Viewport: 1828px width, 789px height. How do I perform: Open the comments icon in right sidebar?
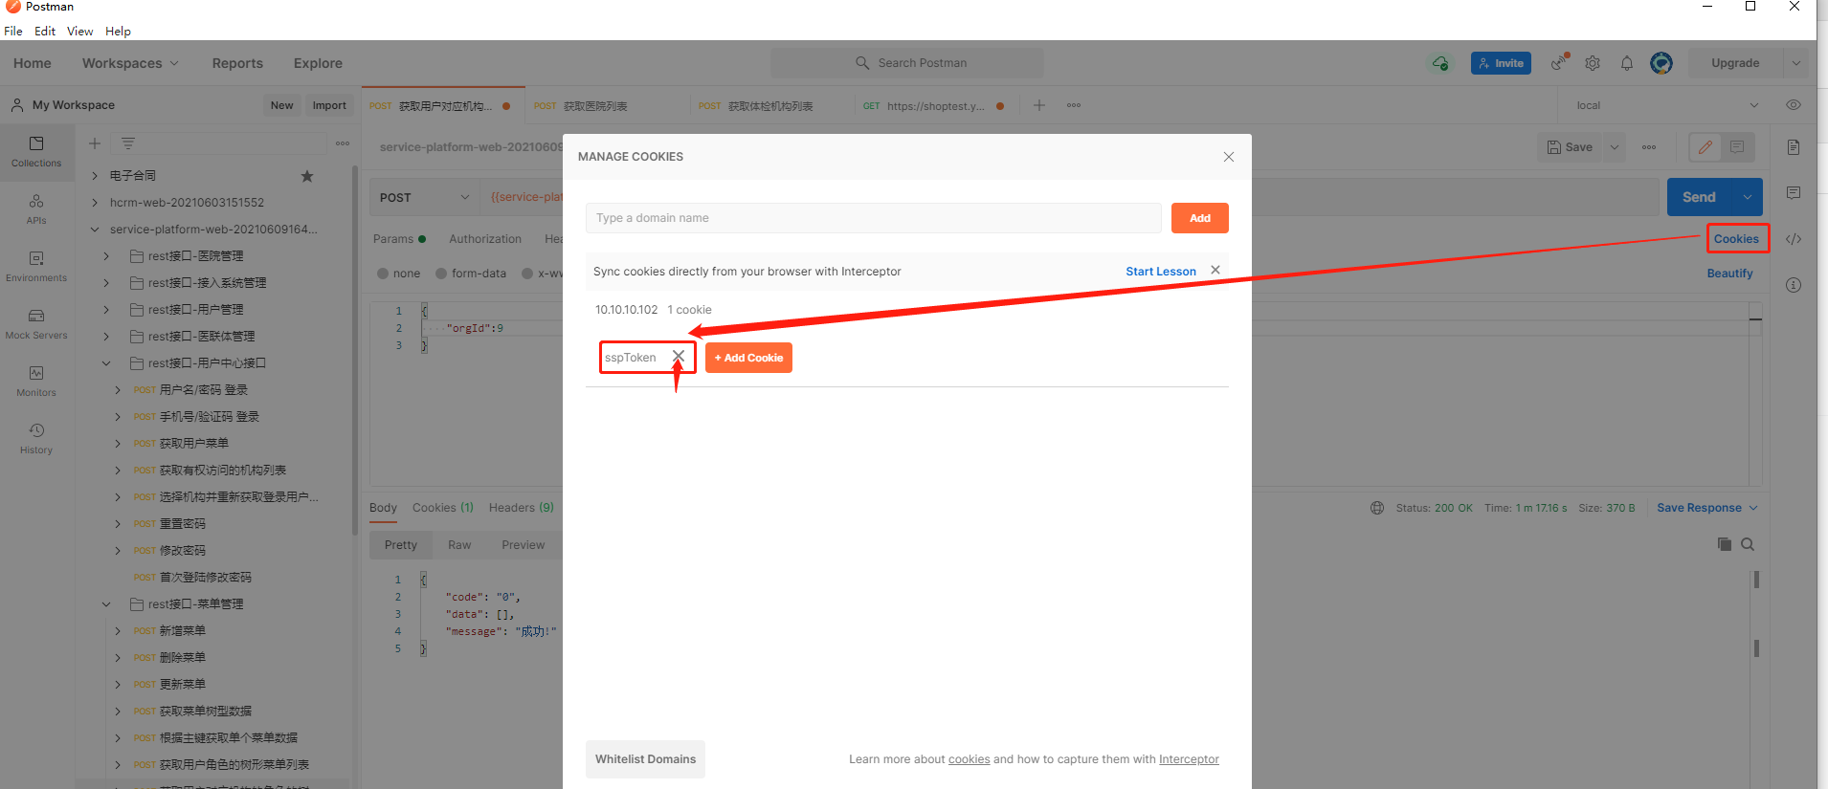[x=1794, y=193]
